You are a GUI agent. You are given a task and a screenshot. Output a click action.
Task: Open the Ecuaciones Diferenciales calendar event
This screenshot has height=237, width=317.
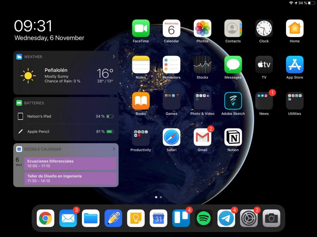pyautogui.click(x=70, y=164)
